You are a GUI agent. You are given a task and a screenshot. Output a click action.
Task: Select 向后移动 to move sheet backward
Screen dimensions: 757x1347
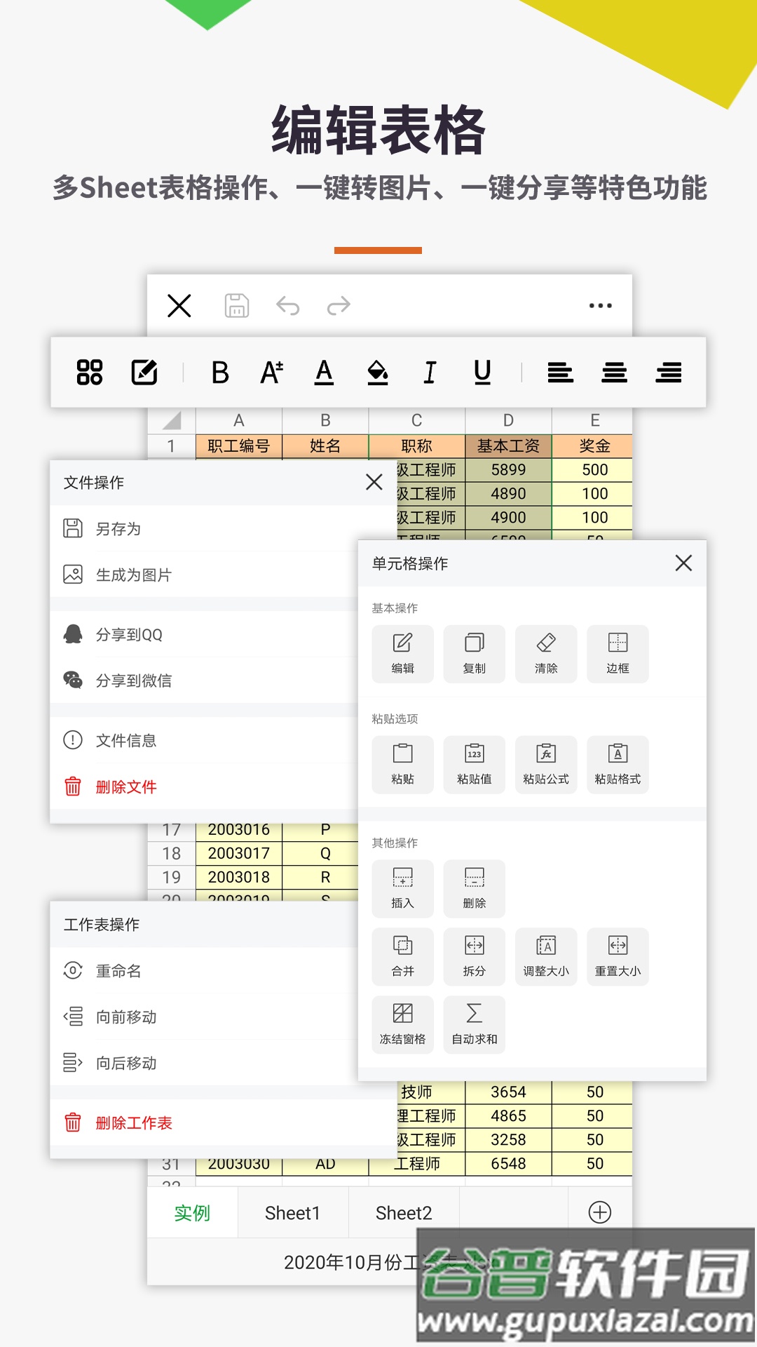pos(205,1063)
